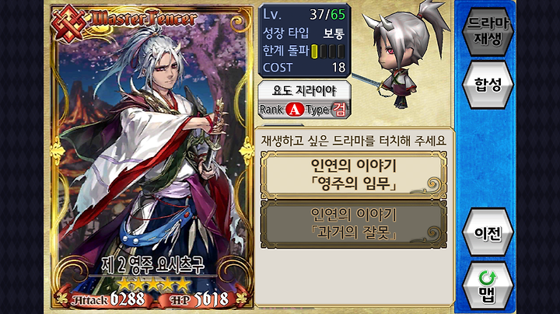Open the 합성 synthesis button
Image resolution: width=560 pixels, height=314 pixels.
pos(488,85)
